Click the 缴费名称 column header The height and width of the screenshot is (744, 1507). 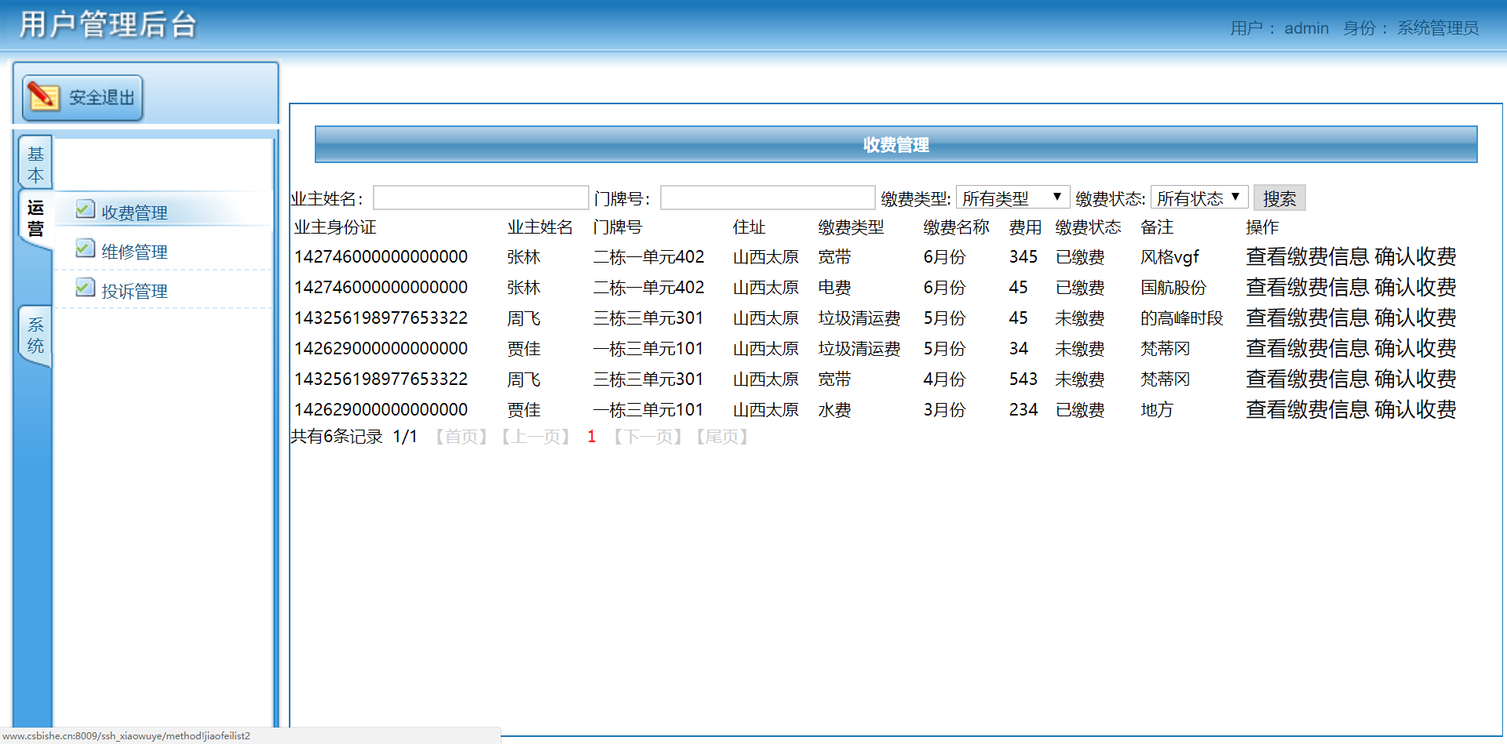956,227
